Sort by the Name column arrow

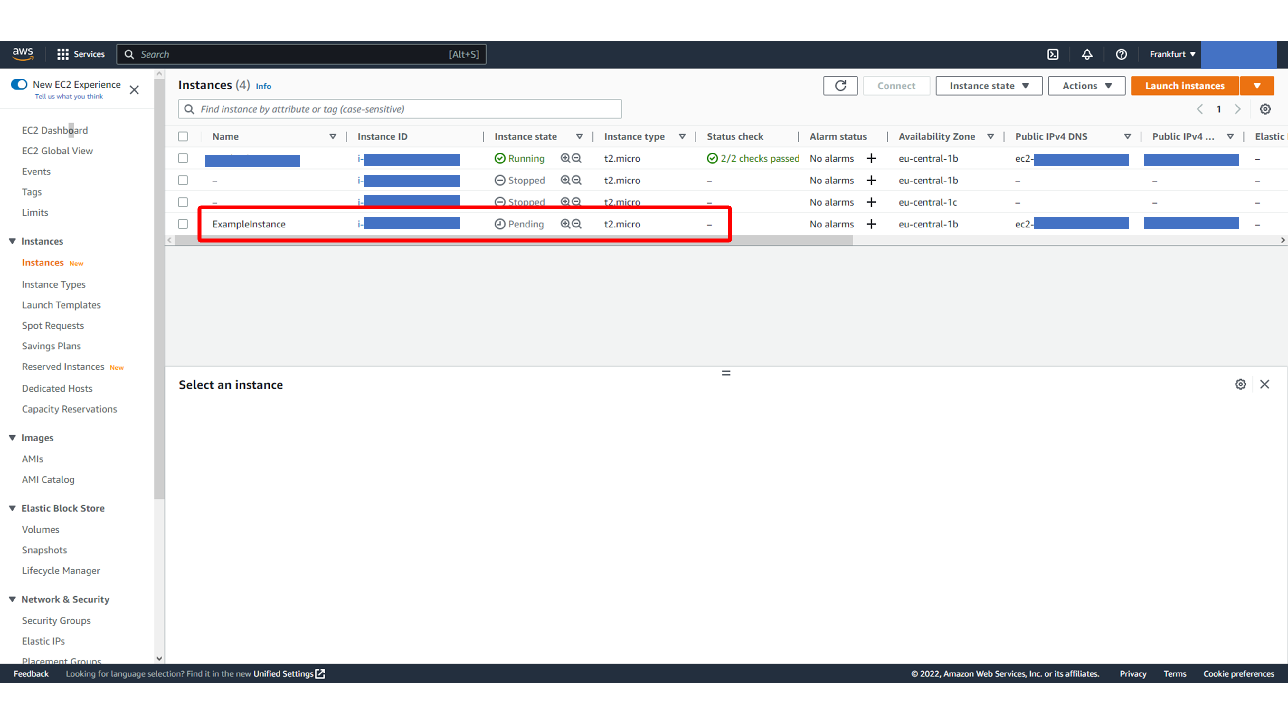click(333, 136)
